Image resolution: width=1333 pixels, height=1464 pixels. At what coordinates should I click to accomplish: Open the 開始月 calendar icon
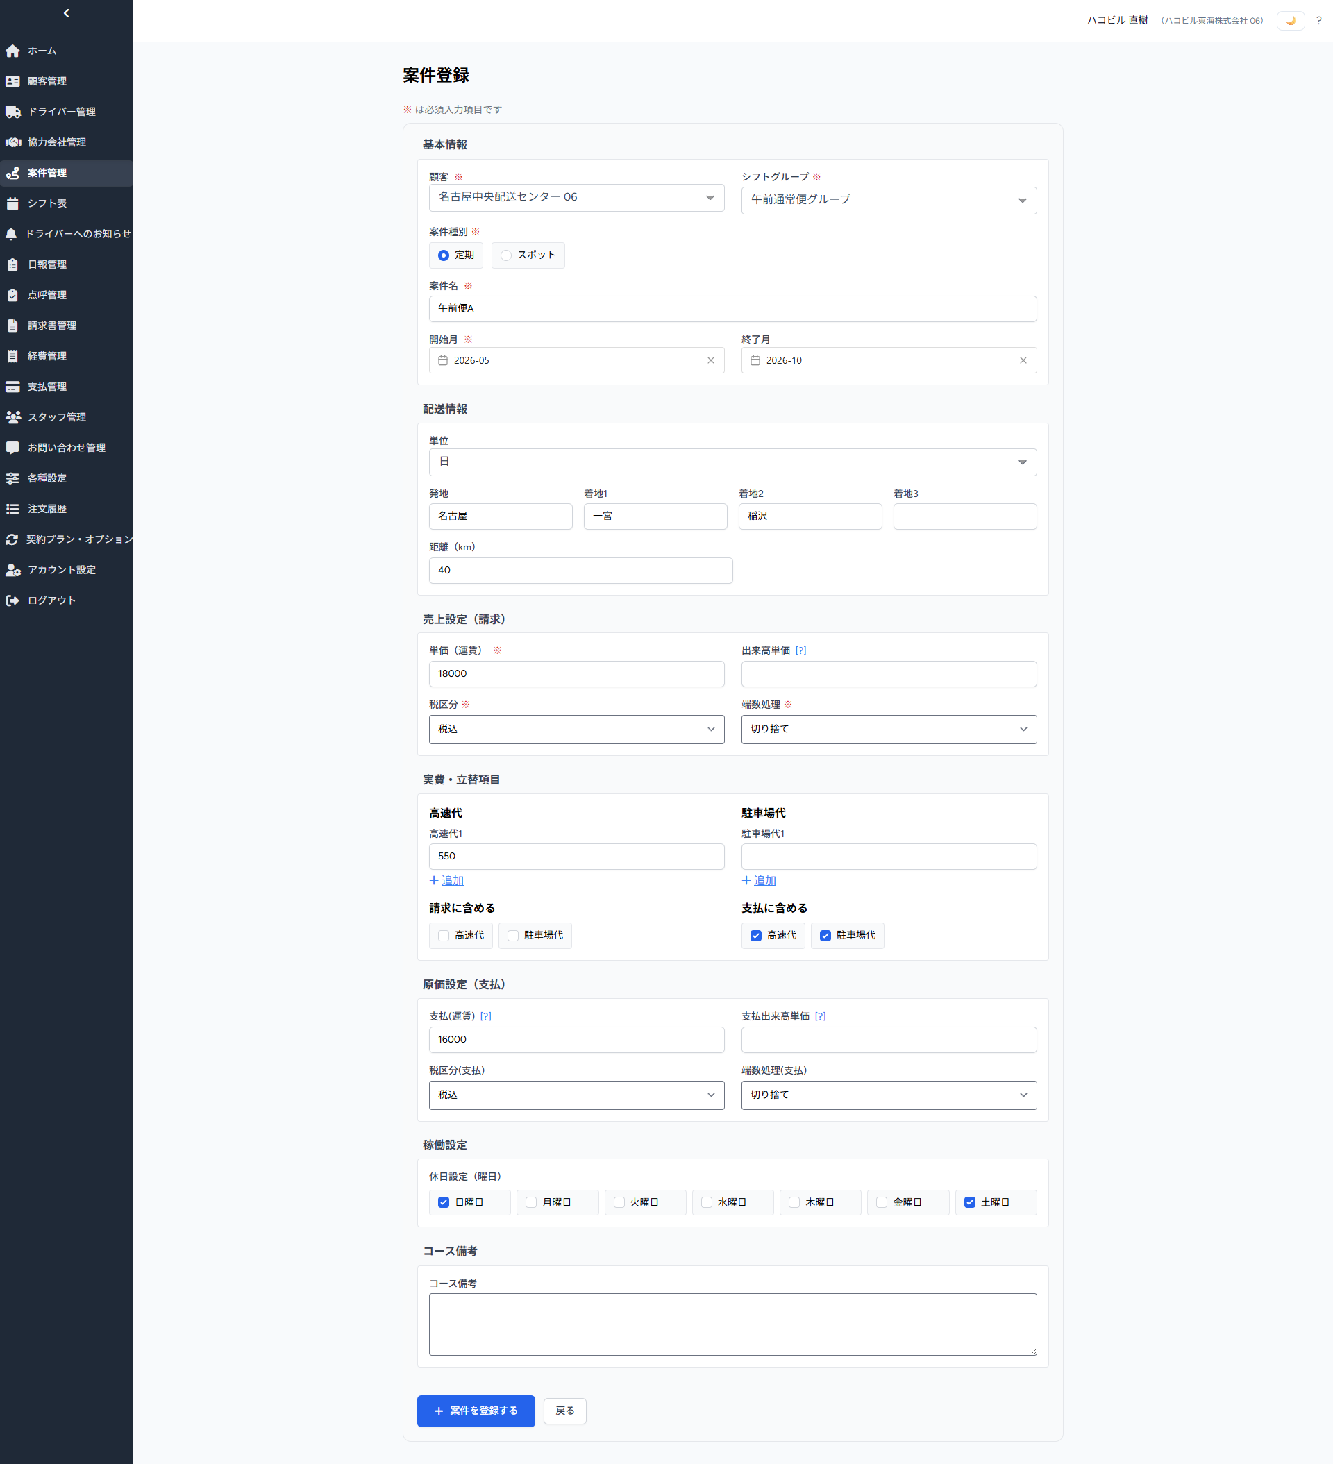click(443, 360)
